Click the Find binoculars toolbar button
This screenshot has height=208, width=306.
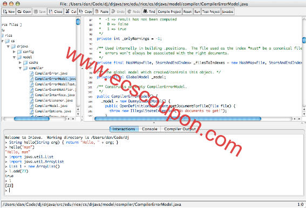pyautogui.click(x=149, y=12)
